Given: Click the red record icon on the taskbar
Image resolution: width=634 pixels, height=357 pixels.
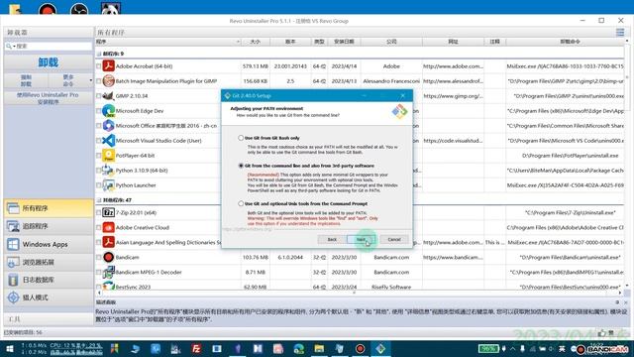Looking at the screenshot, I should (x=360, y=348).
